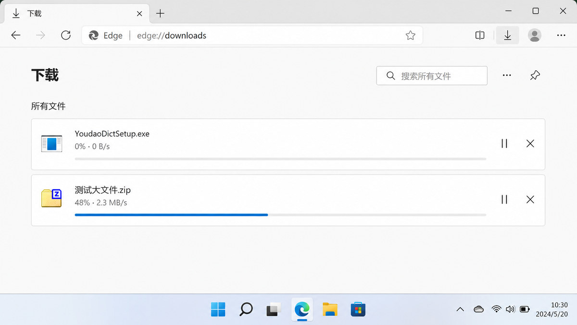
Task: Open Microsoft Store from taskbar
Action: tap(358, 310)
